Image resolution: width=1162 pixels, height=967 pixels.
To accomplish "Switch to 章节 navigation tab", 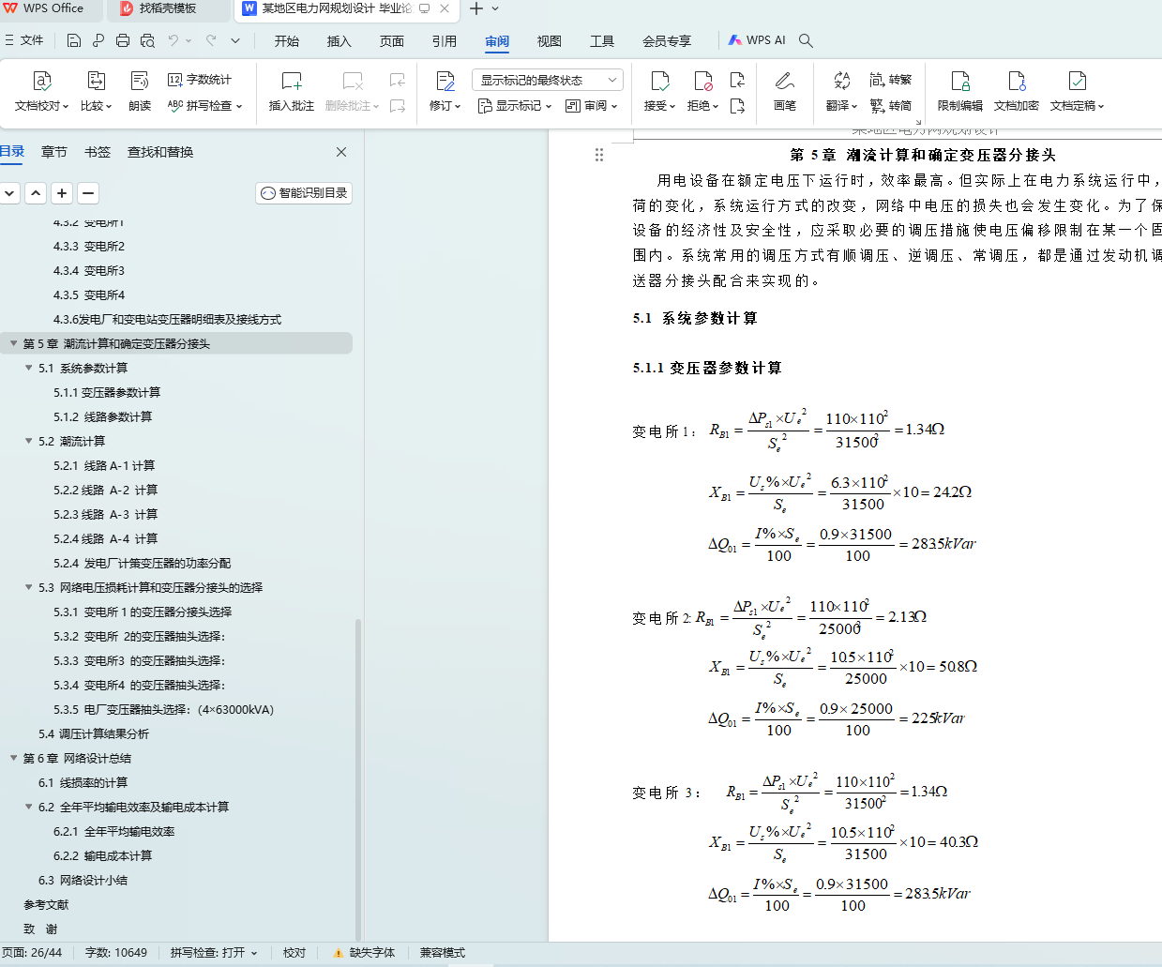I will tap(54, 152).
